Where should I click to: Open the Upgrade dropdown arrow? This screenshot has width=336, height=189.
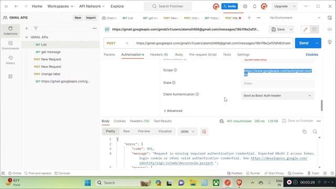click(294, 6)
